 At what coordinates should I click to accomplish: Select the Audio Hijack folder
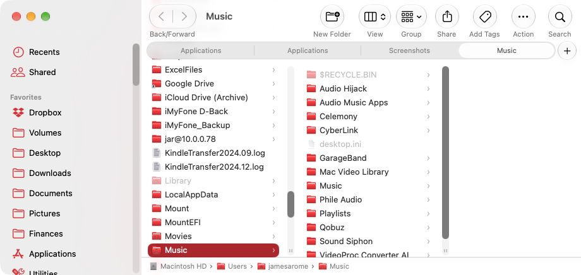(x=369, y=88)
